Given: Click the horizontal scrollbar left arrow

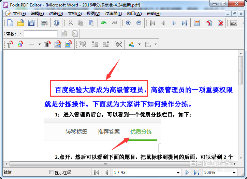Looking at the screenshot, I should (6, 164).
